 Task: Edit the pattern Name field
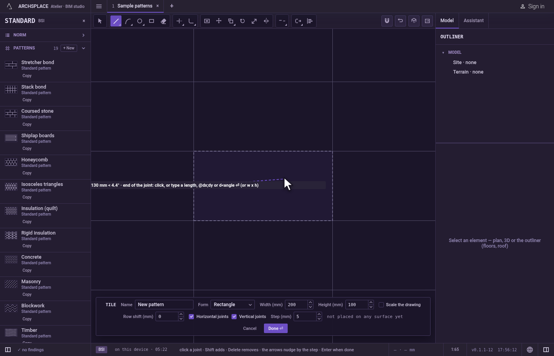164,305
